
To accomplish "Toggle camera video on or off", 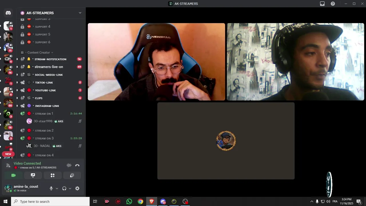I will point(13,175).
